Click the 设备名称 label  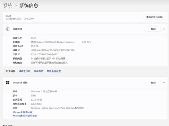17,38
